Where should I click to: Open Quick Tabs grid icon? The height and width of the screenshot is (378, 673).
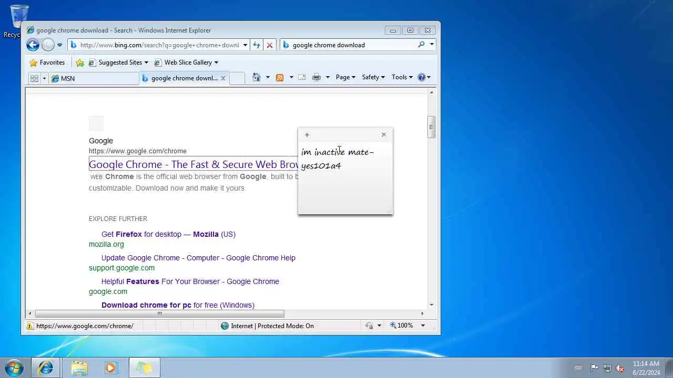pyautogui.click(x=35, y=78)
